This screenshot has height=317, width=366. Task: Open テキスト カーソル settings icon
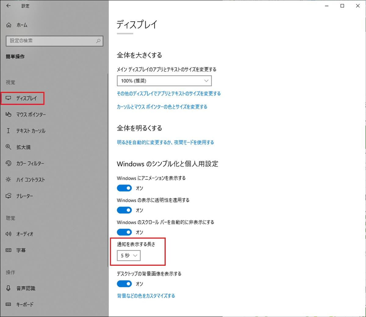pyautogui.click(x=9, y=131)
